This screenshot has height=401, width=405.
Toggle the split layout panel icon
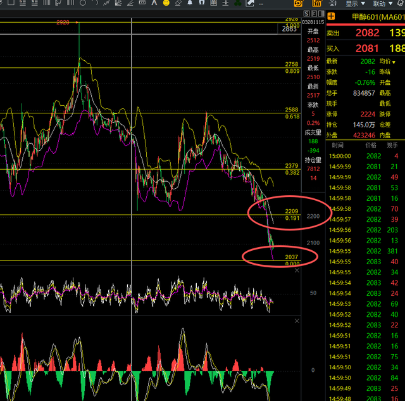click(321, 13)
